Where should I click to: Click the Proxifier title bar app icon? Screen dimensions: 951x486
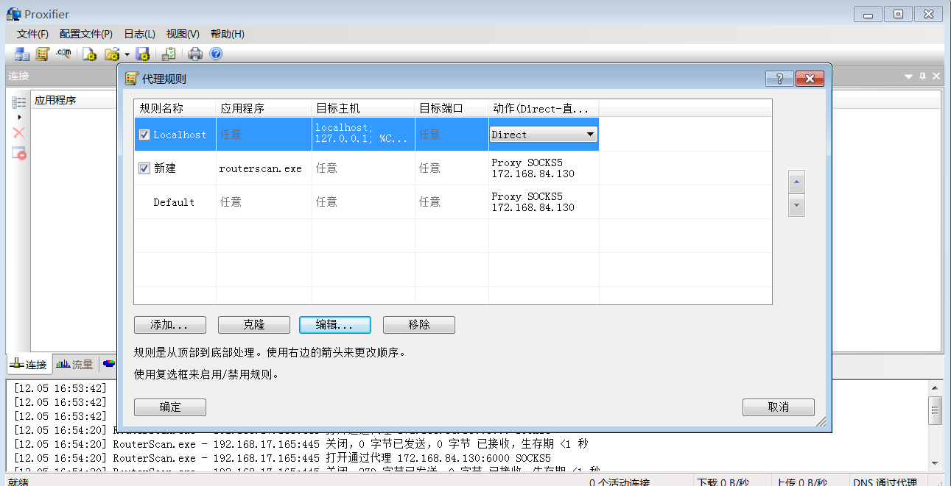click(x=14, y=13)
